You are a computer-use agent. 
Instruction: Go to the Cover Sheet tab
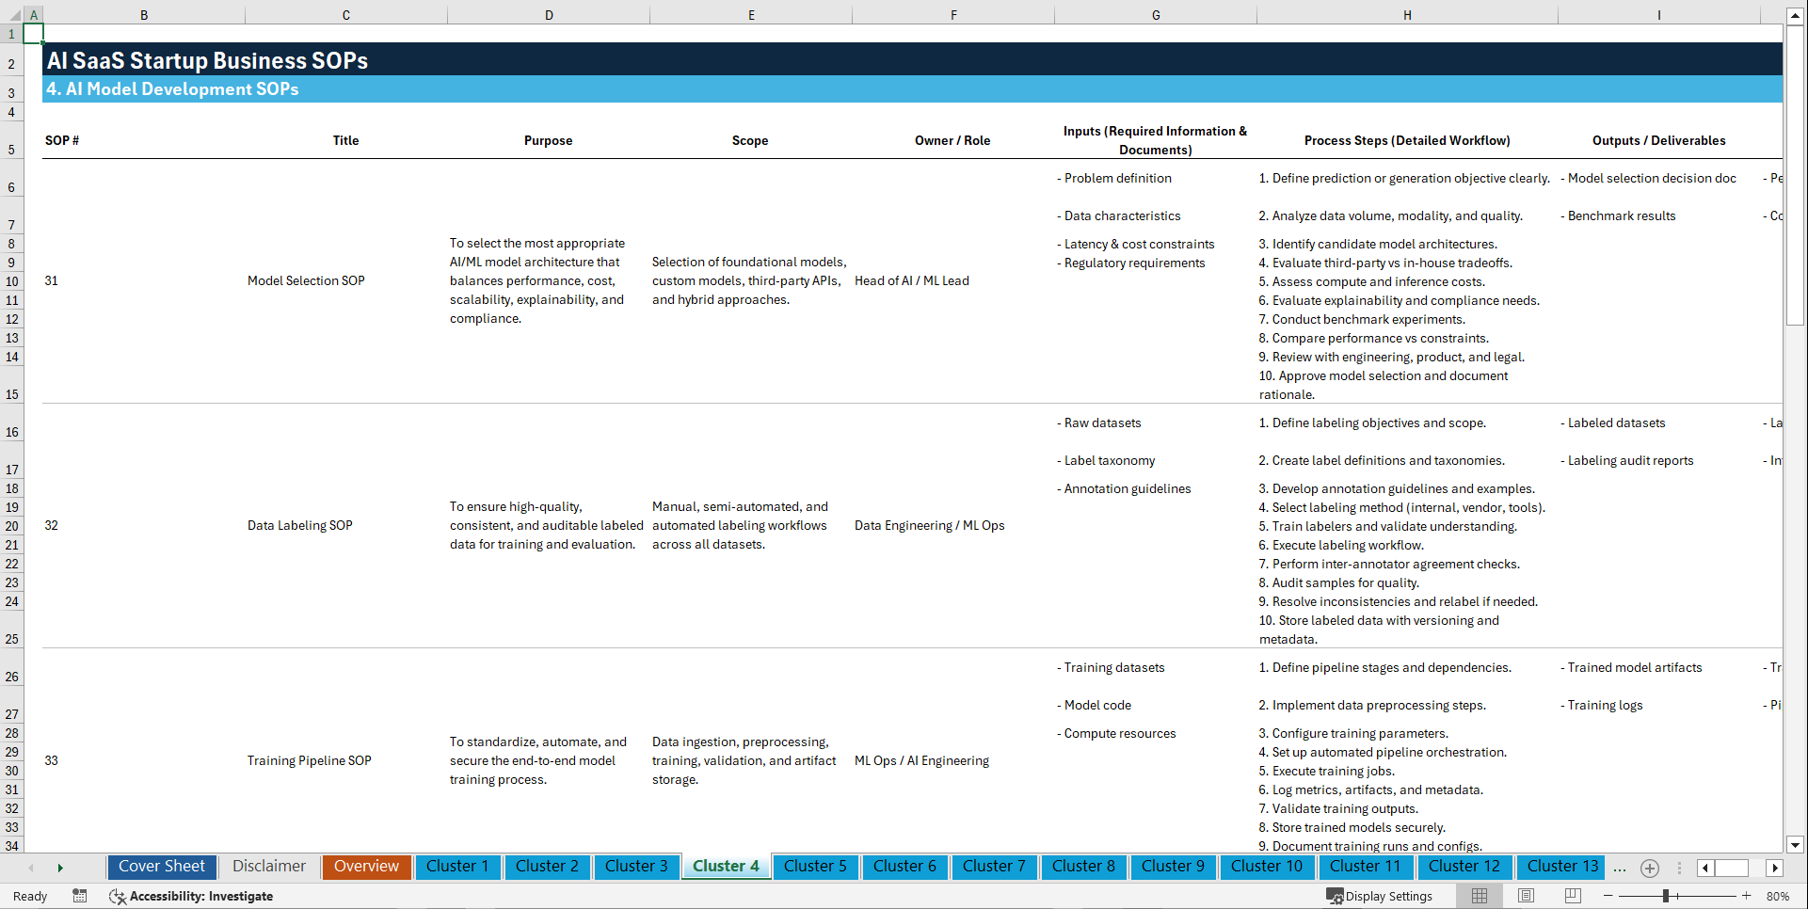click(x=161, y=866)
